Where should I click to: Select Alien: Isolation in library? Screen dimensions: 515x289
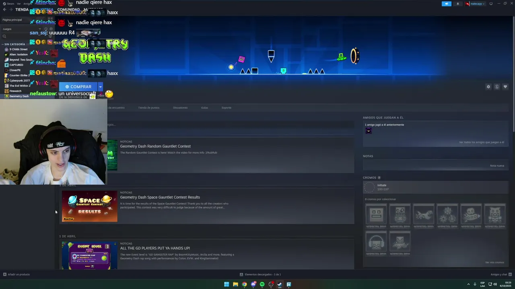[18, 55]
